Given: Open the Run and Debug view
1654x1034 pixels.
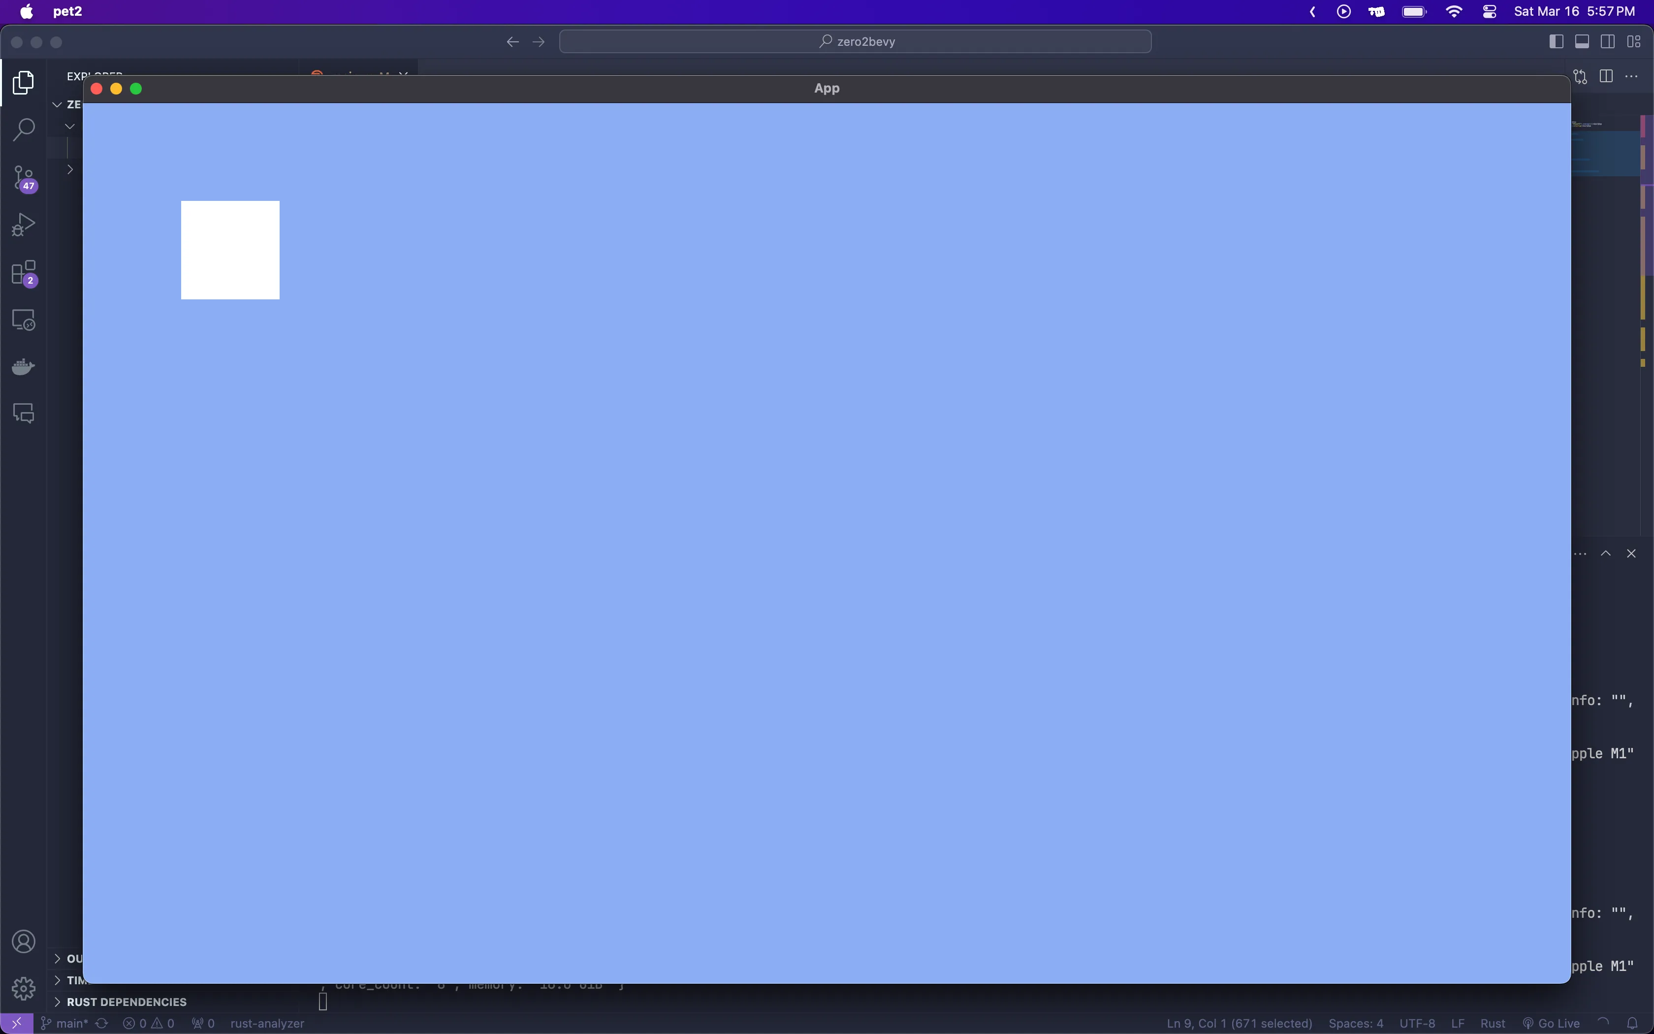Looking at the screenshot, I should (x=23, y=225).
